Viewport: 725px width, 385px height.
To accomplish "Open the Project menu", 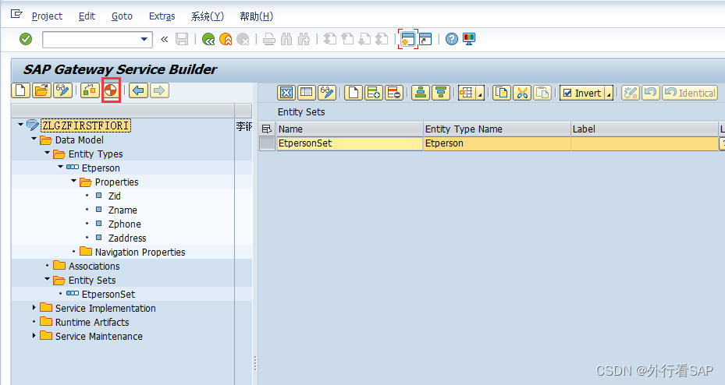I will tap(47, 16).
